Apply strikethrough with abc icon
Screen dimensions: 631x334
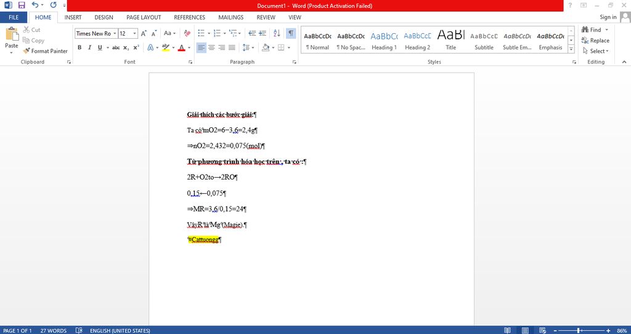pyautogui.click(x=116, y=47)
